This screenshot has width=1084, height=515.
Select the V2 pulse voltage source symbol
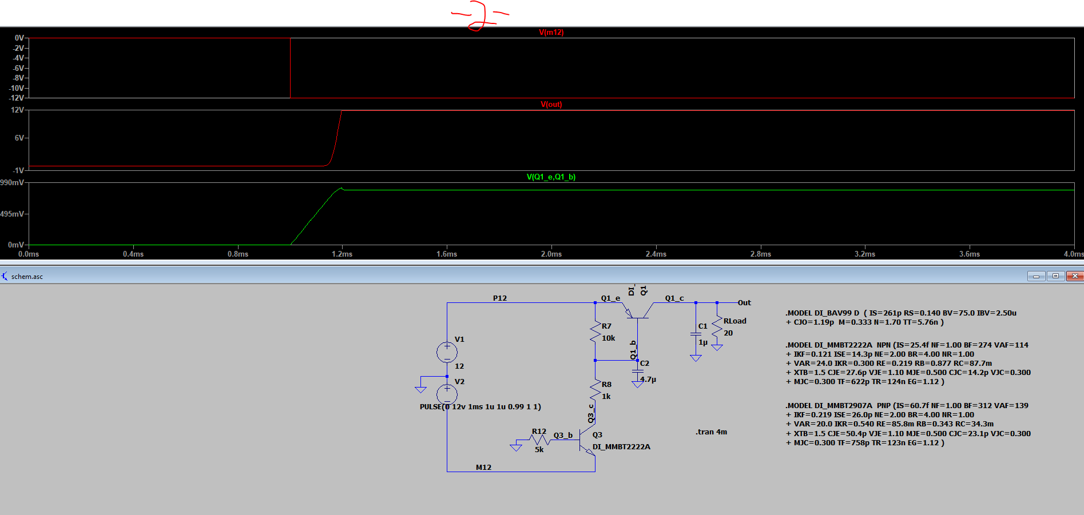point(447,394)
